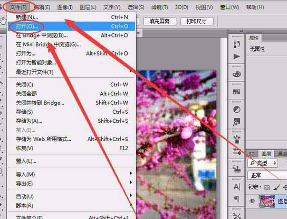287x219 pixels.
Task: Choose 存储为(A)... menu entry
Action: (x=71, y=121)
